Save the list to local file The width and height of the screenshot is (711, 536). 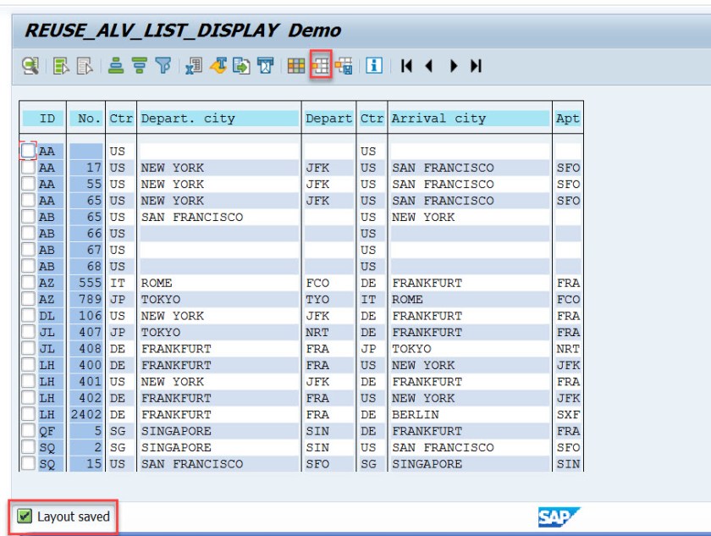(241, 66)
